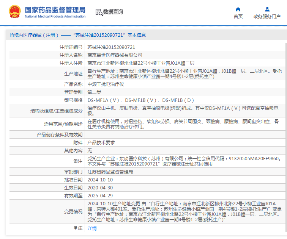This screenshot has width=287, height=239.
Task: Go to 首页 home icon
Action: [x=238, y=9]
